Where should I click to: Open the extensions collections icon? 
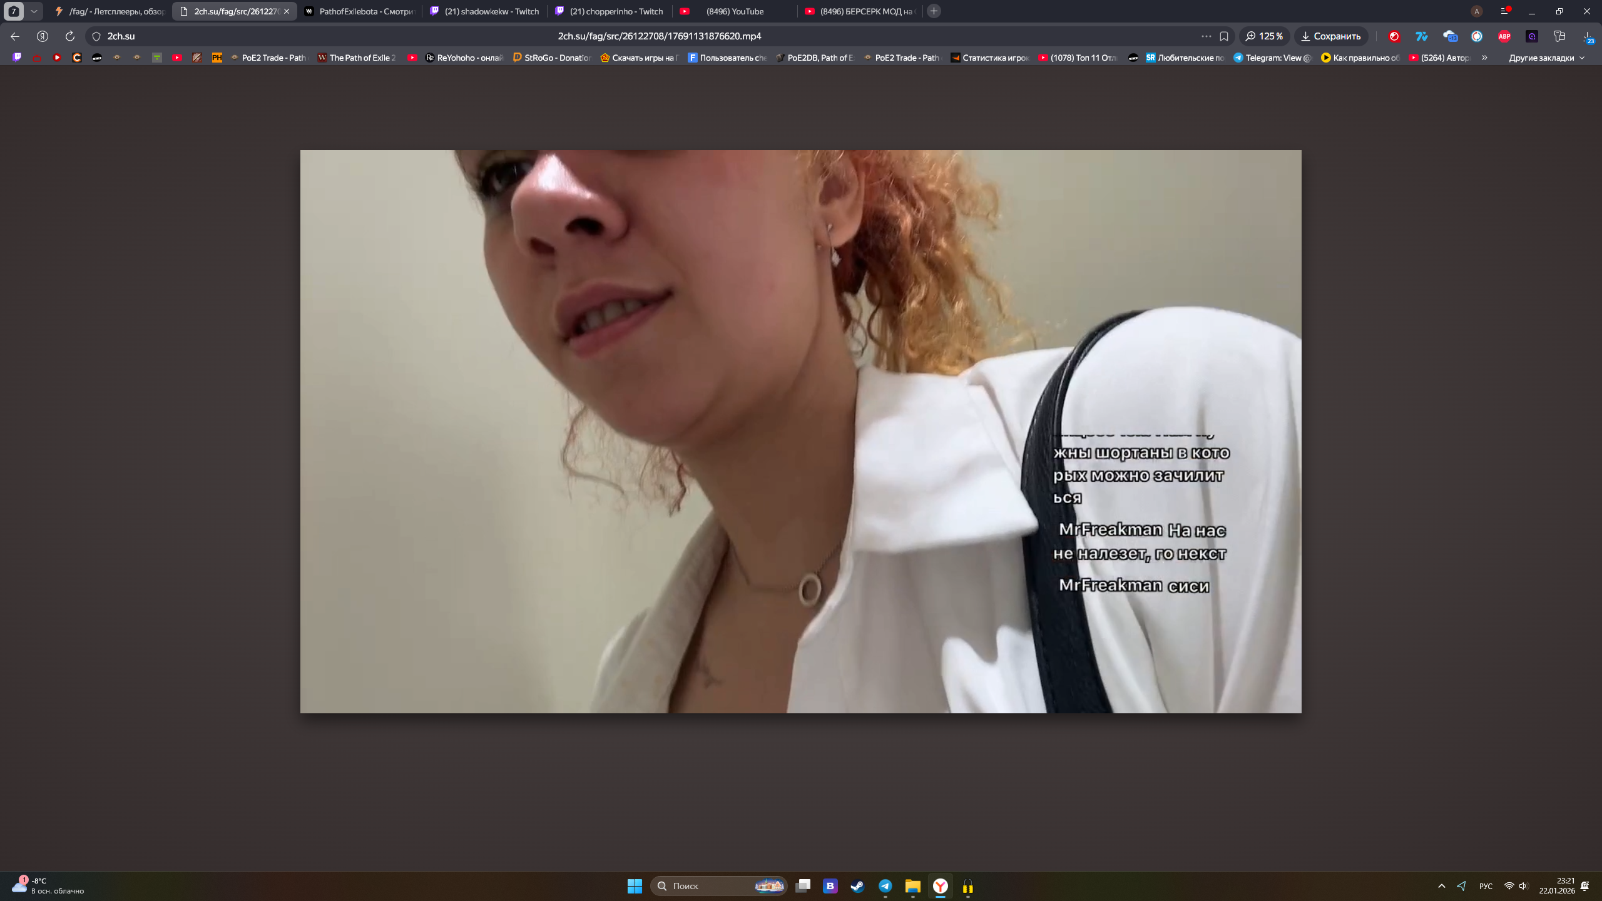click(1559, 36)
